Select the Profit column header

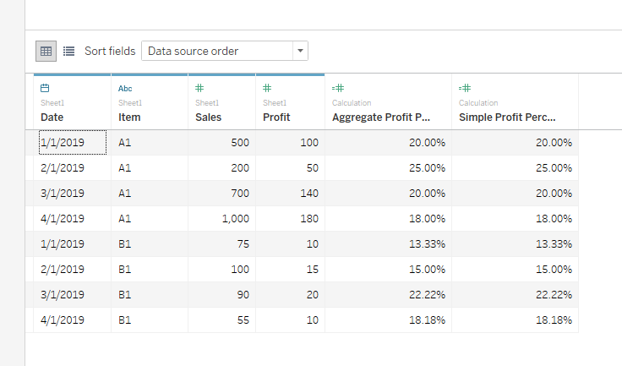pyautogui.click(x=276, y=117)
